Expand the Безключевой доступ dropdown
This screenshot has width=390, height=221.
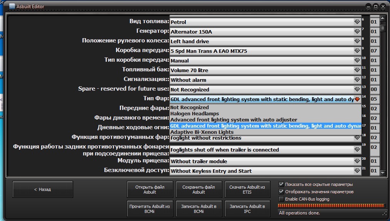266,171
